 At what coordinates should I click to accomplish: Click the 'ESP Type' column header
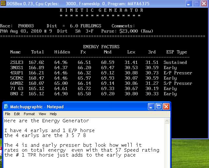click(x=176, y=52)
